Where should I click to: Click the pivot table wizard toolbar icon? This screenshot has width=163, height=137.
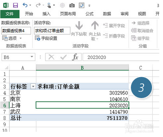pos(82,5)
